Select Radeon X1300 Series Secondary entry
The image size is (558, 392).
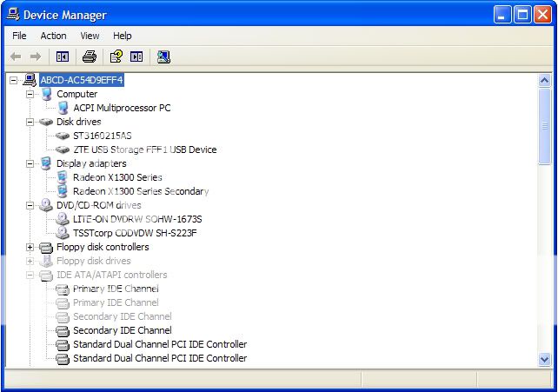click(141, 191)
